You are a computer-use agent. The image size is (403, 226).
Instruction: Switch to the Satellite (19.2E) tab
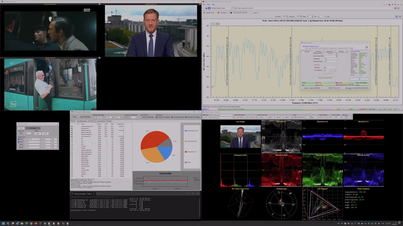(x=209, y=13)
